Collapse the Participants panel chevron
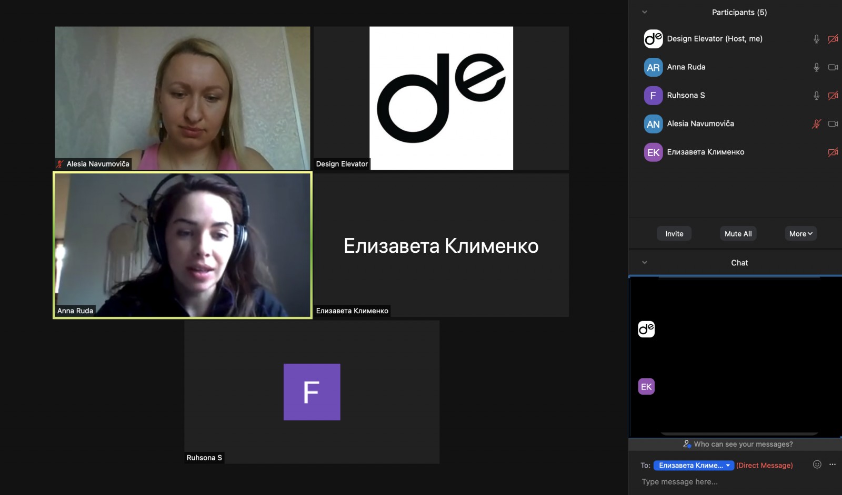 click(645, 12)
